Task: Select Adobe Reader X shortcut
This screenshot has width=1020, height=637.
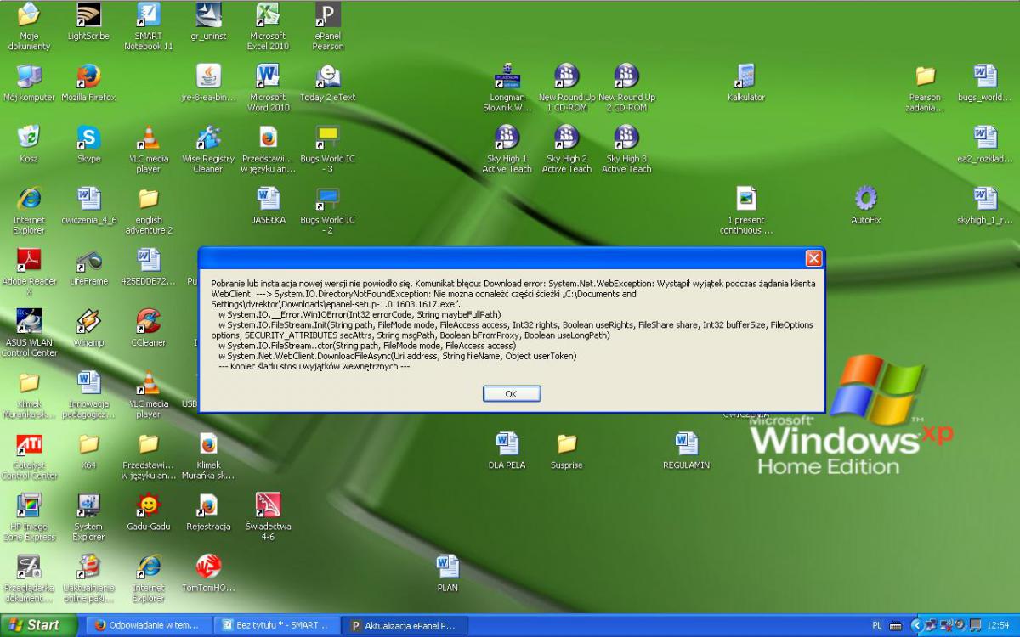Action: point(29,272)
